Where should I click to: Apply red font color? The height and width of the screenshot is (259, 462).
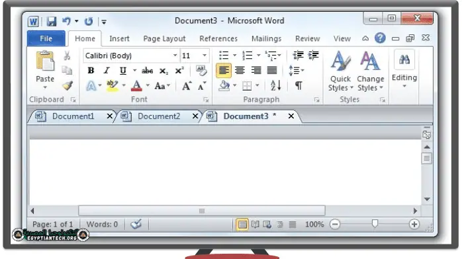click(136, 86)
